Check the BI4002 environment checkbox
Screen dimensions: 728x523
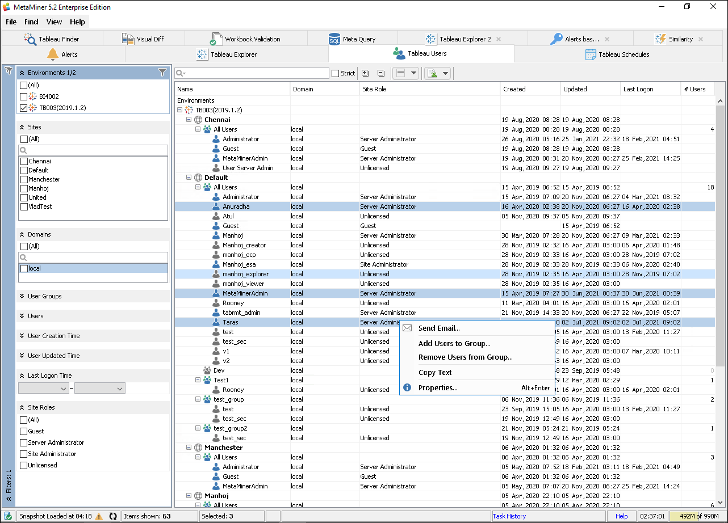(23, 96)
